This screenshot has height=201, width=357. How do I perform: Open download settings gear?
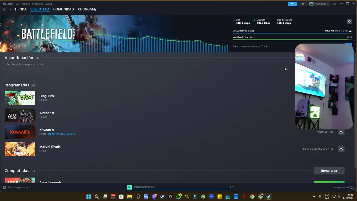tap(349, 21)
